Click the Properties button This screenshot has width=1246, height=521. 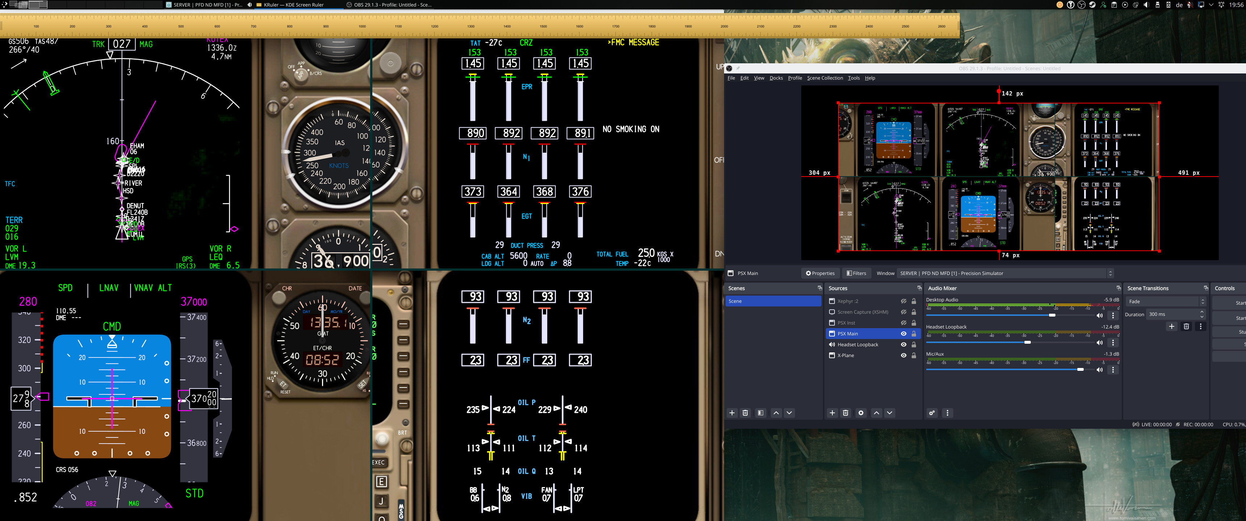click(x=820, y=273)
